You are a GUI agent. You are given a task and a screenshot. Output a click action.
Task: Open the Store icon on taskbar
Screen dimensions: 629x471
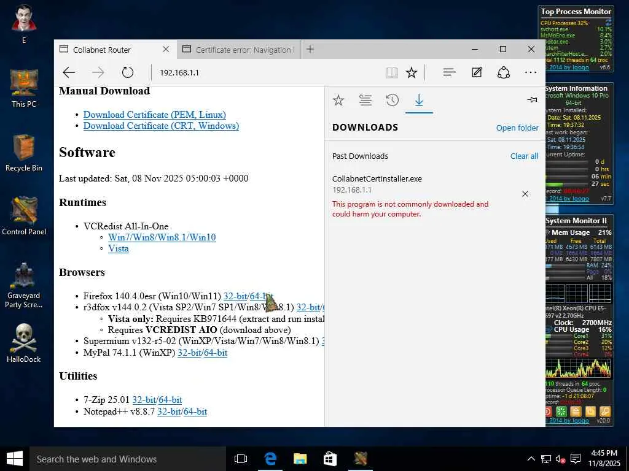click(330, 459)
